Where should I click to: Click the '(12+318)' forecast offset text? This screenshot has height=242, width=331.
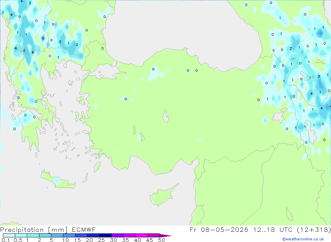coord(314,229)
